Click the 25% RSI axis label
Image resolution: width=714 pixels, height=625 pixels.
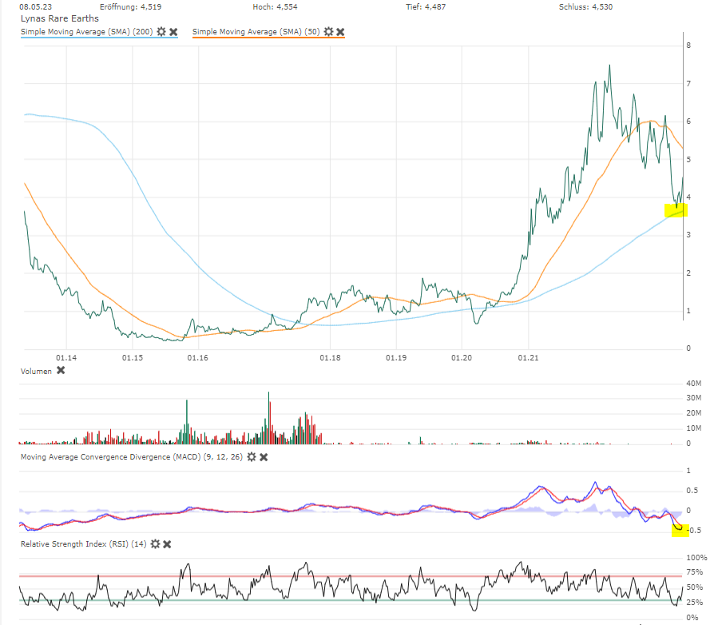point(694,603)
